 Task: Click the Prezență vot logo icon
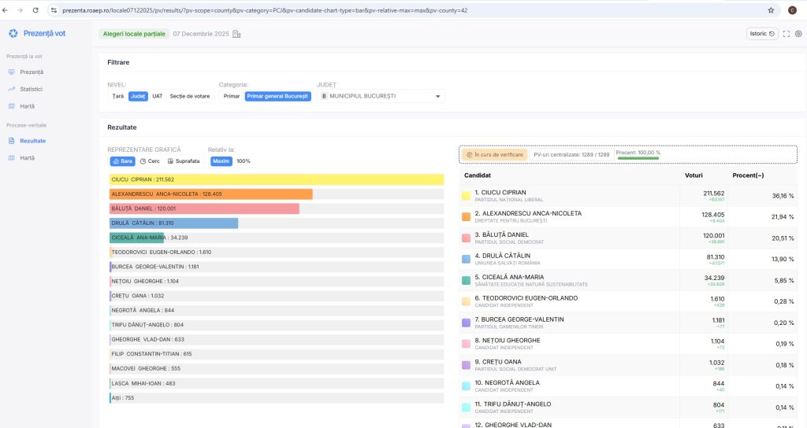(x=13, y=33)
